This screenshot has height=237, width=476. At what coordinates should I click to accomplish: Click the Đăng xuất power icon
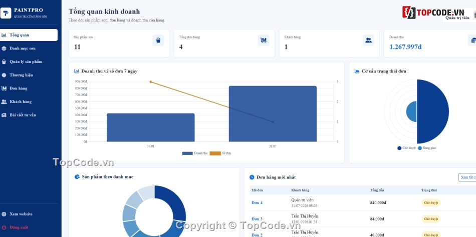tap(4, 227)
